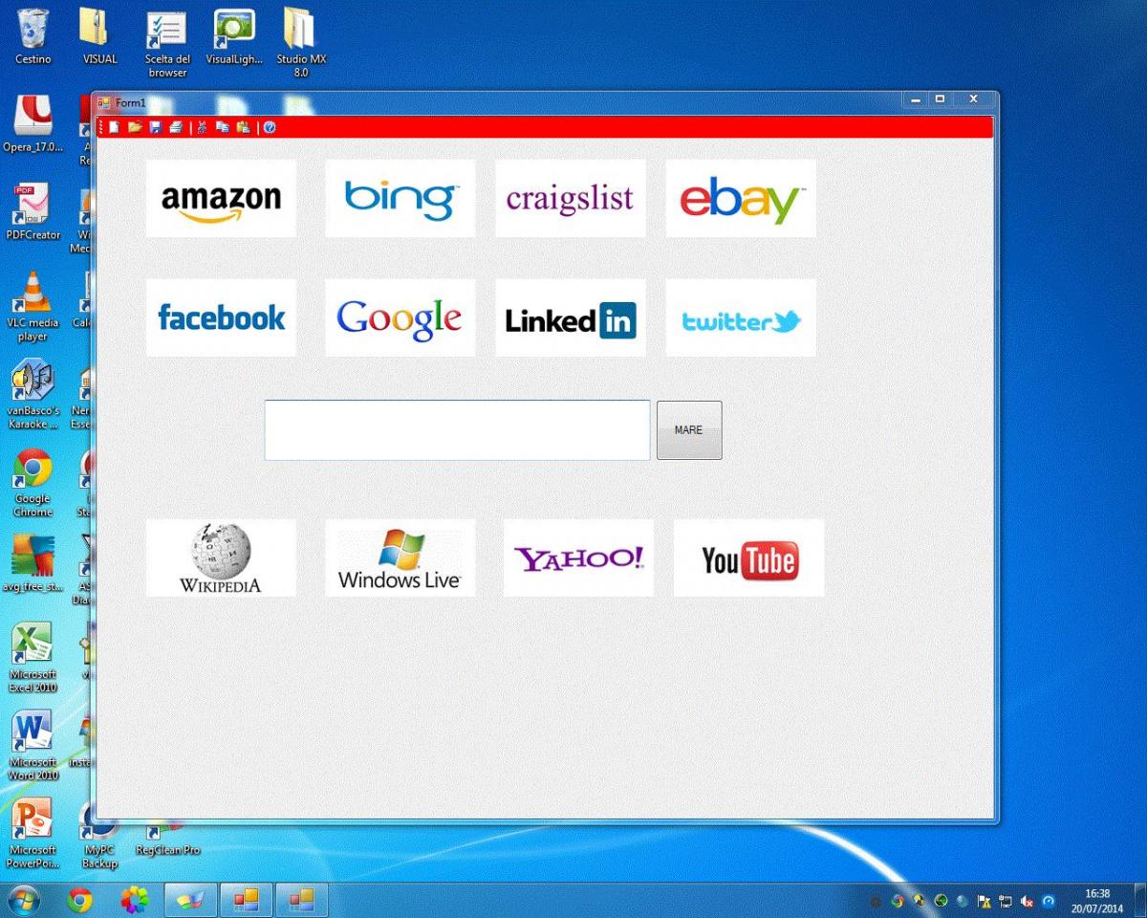Maximize the Form1 window
The height and width of the screenshot is (918, 1147).
[941, 99]
